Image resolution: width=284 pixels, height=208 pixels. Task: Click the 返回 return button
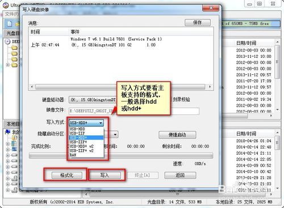pyautogui.click(x=180, y=175)
